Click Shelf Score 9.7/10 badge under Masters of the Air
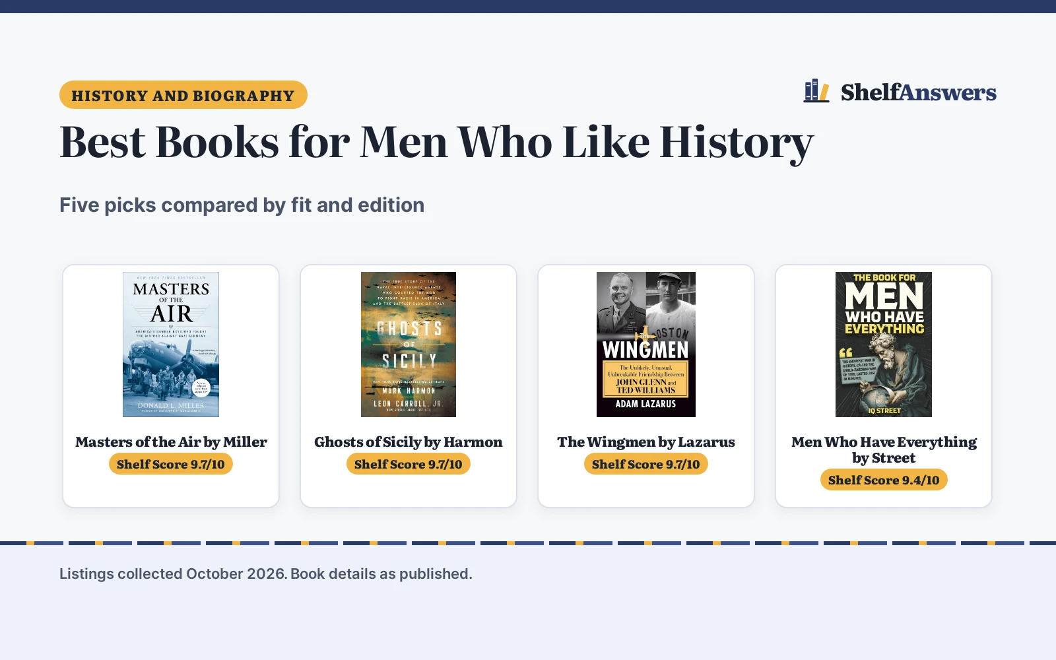The width and height of the screenshot is (1056, 660). tap(171, 464)
